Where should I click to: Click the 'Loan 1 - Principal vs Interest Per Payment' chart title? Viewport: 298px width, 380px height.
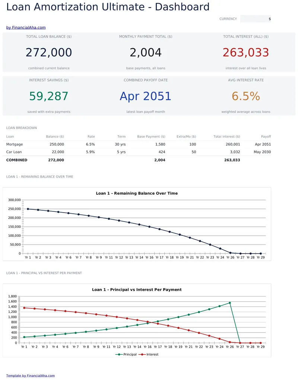click(137, 289)
